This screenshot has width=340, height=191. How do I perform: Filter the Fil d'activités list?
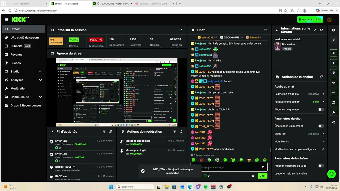pos(104,132)
